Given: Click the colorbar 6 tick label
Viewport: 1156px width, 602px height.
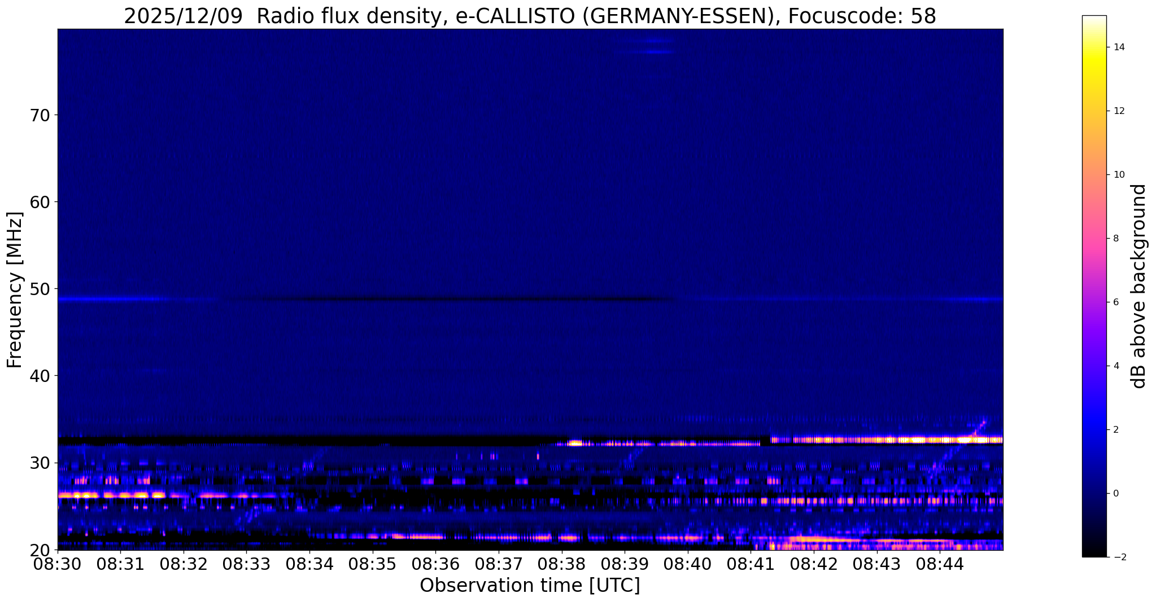Looking at the screenshot, I should 1116,302.
